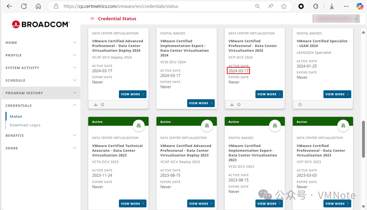Click the zoom out magnifier icon
The height and width of the screenshot is (210, 367).
point(258,6)
